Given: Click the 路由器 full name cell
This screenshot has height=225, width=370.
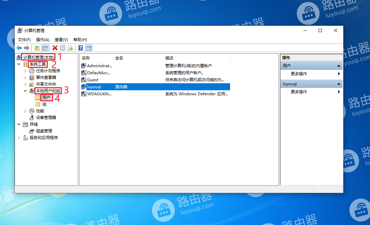Looking at the screenshot, I should (121, 87).
